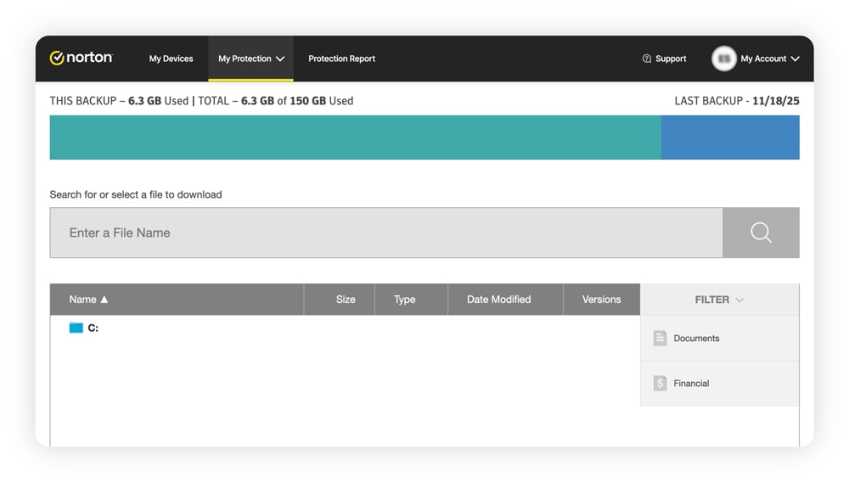Click the 150 GB total storage text
Viewport: 849px width, 482px height.
pyautogui.click(x=307, y=101)
